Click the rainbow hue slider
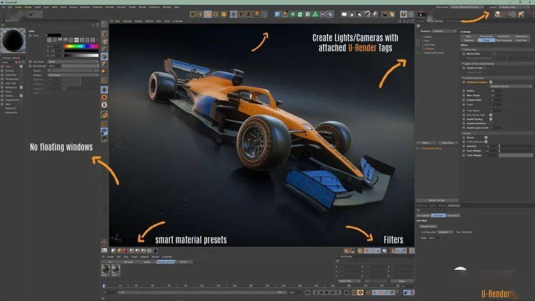Viewport: 535px width, 301px height. click(x=81, y=47)
